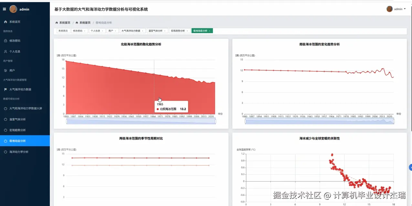Viewport: 412px width, 206px height.
Task: Click the page title 基于大数据的大气和海洋动力学数据分析与可视化系统
Action: point(101,9)
